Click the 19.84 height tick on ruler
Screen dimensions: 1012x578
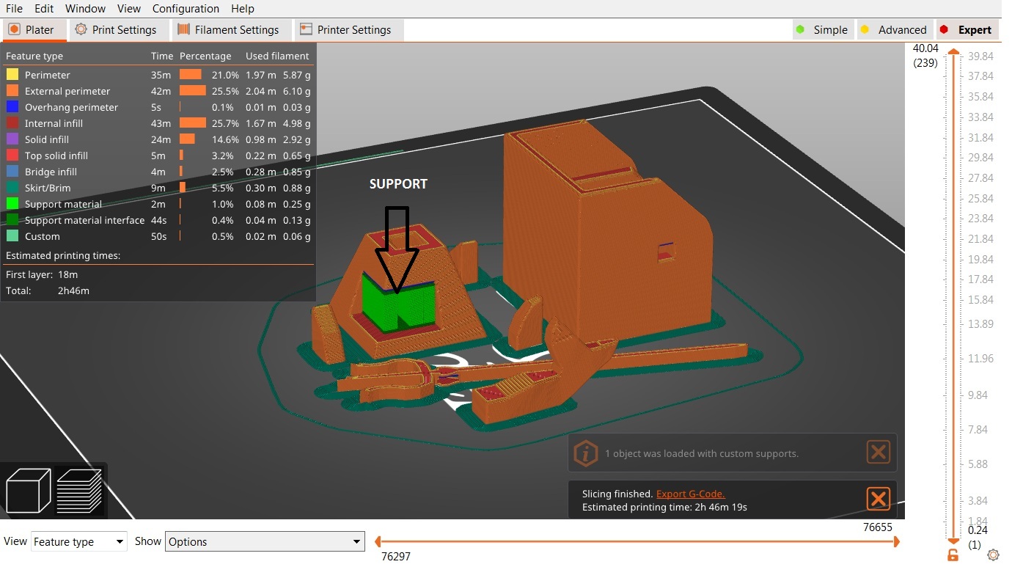pos(980,259)
